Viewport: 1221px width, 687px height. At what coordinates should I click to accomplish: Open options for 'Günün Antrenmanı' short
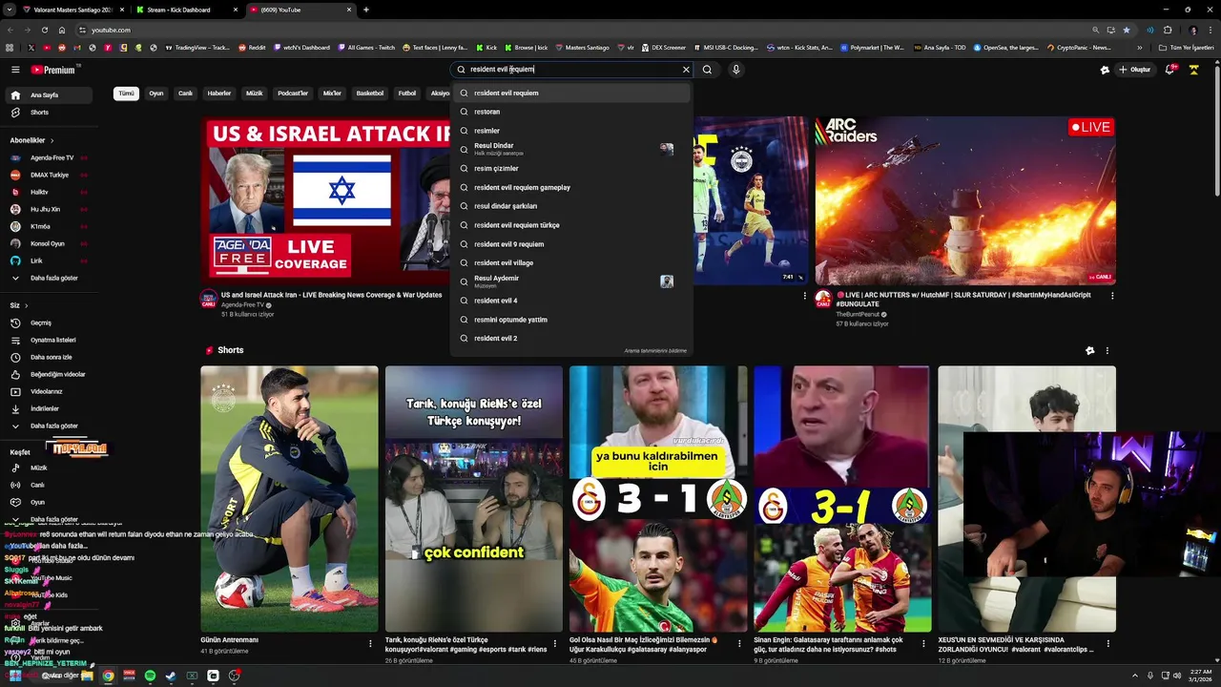[370, 644]
